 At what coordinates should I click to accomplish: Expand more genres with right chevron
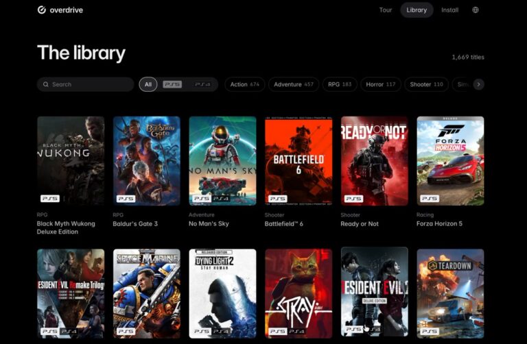point(478,84)
